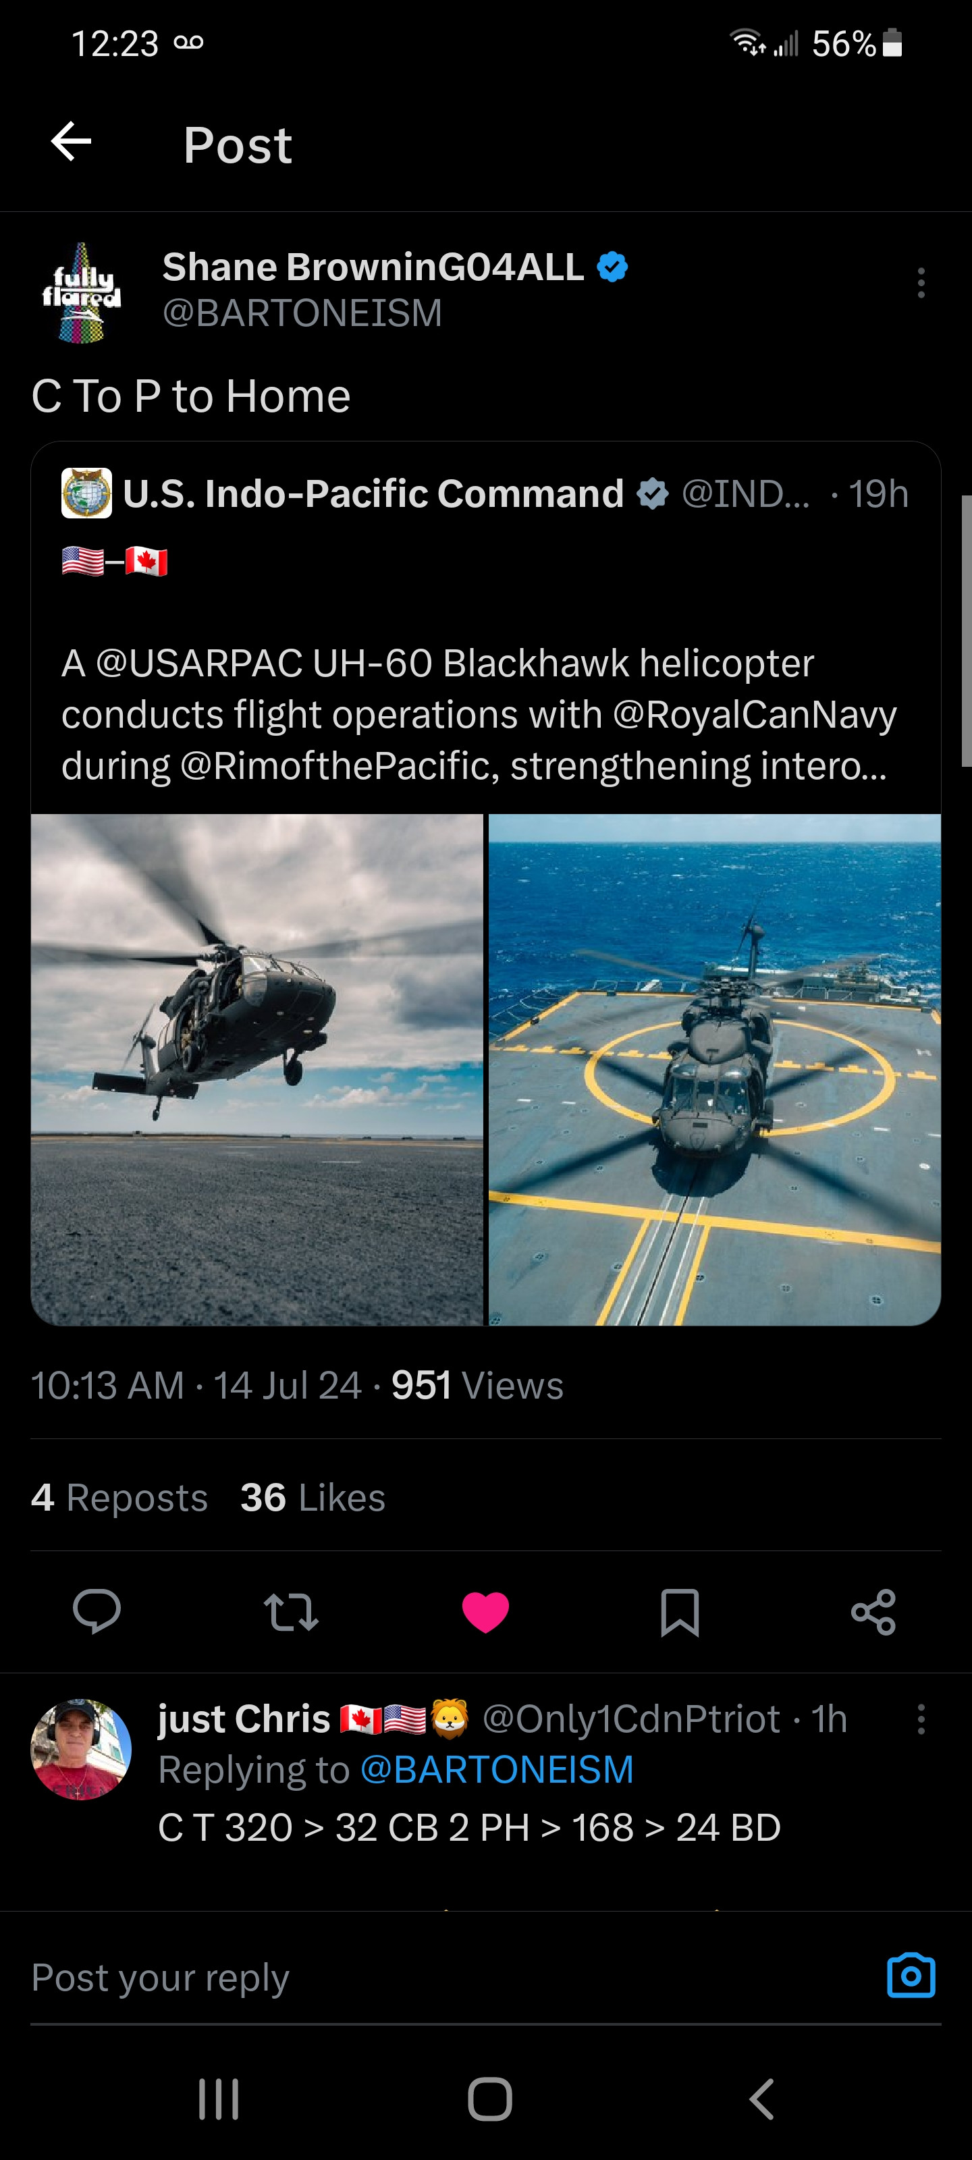Tap just Chris's profile avatar

pyautogui.click(x=82, y=1749)
